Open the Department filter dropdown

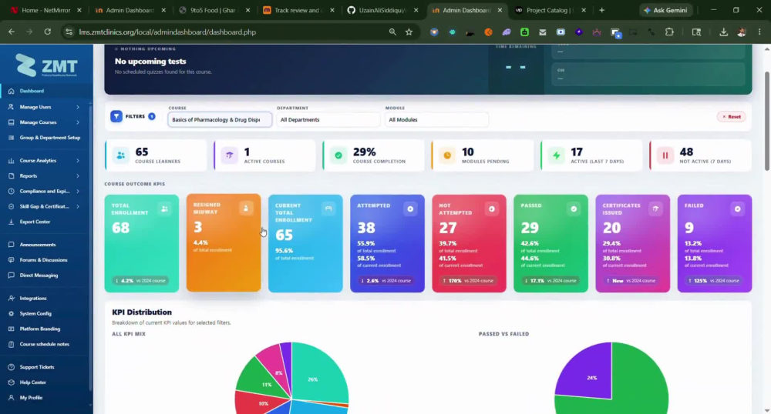(328, 120)
